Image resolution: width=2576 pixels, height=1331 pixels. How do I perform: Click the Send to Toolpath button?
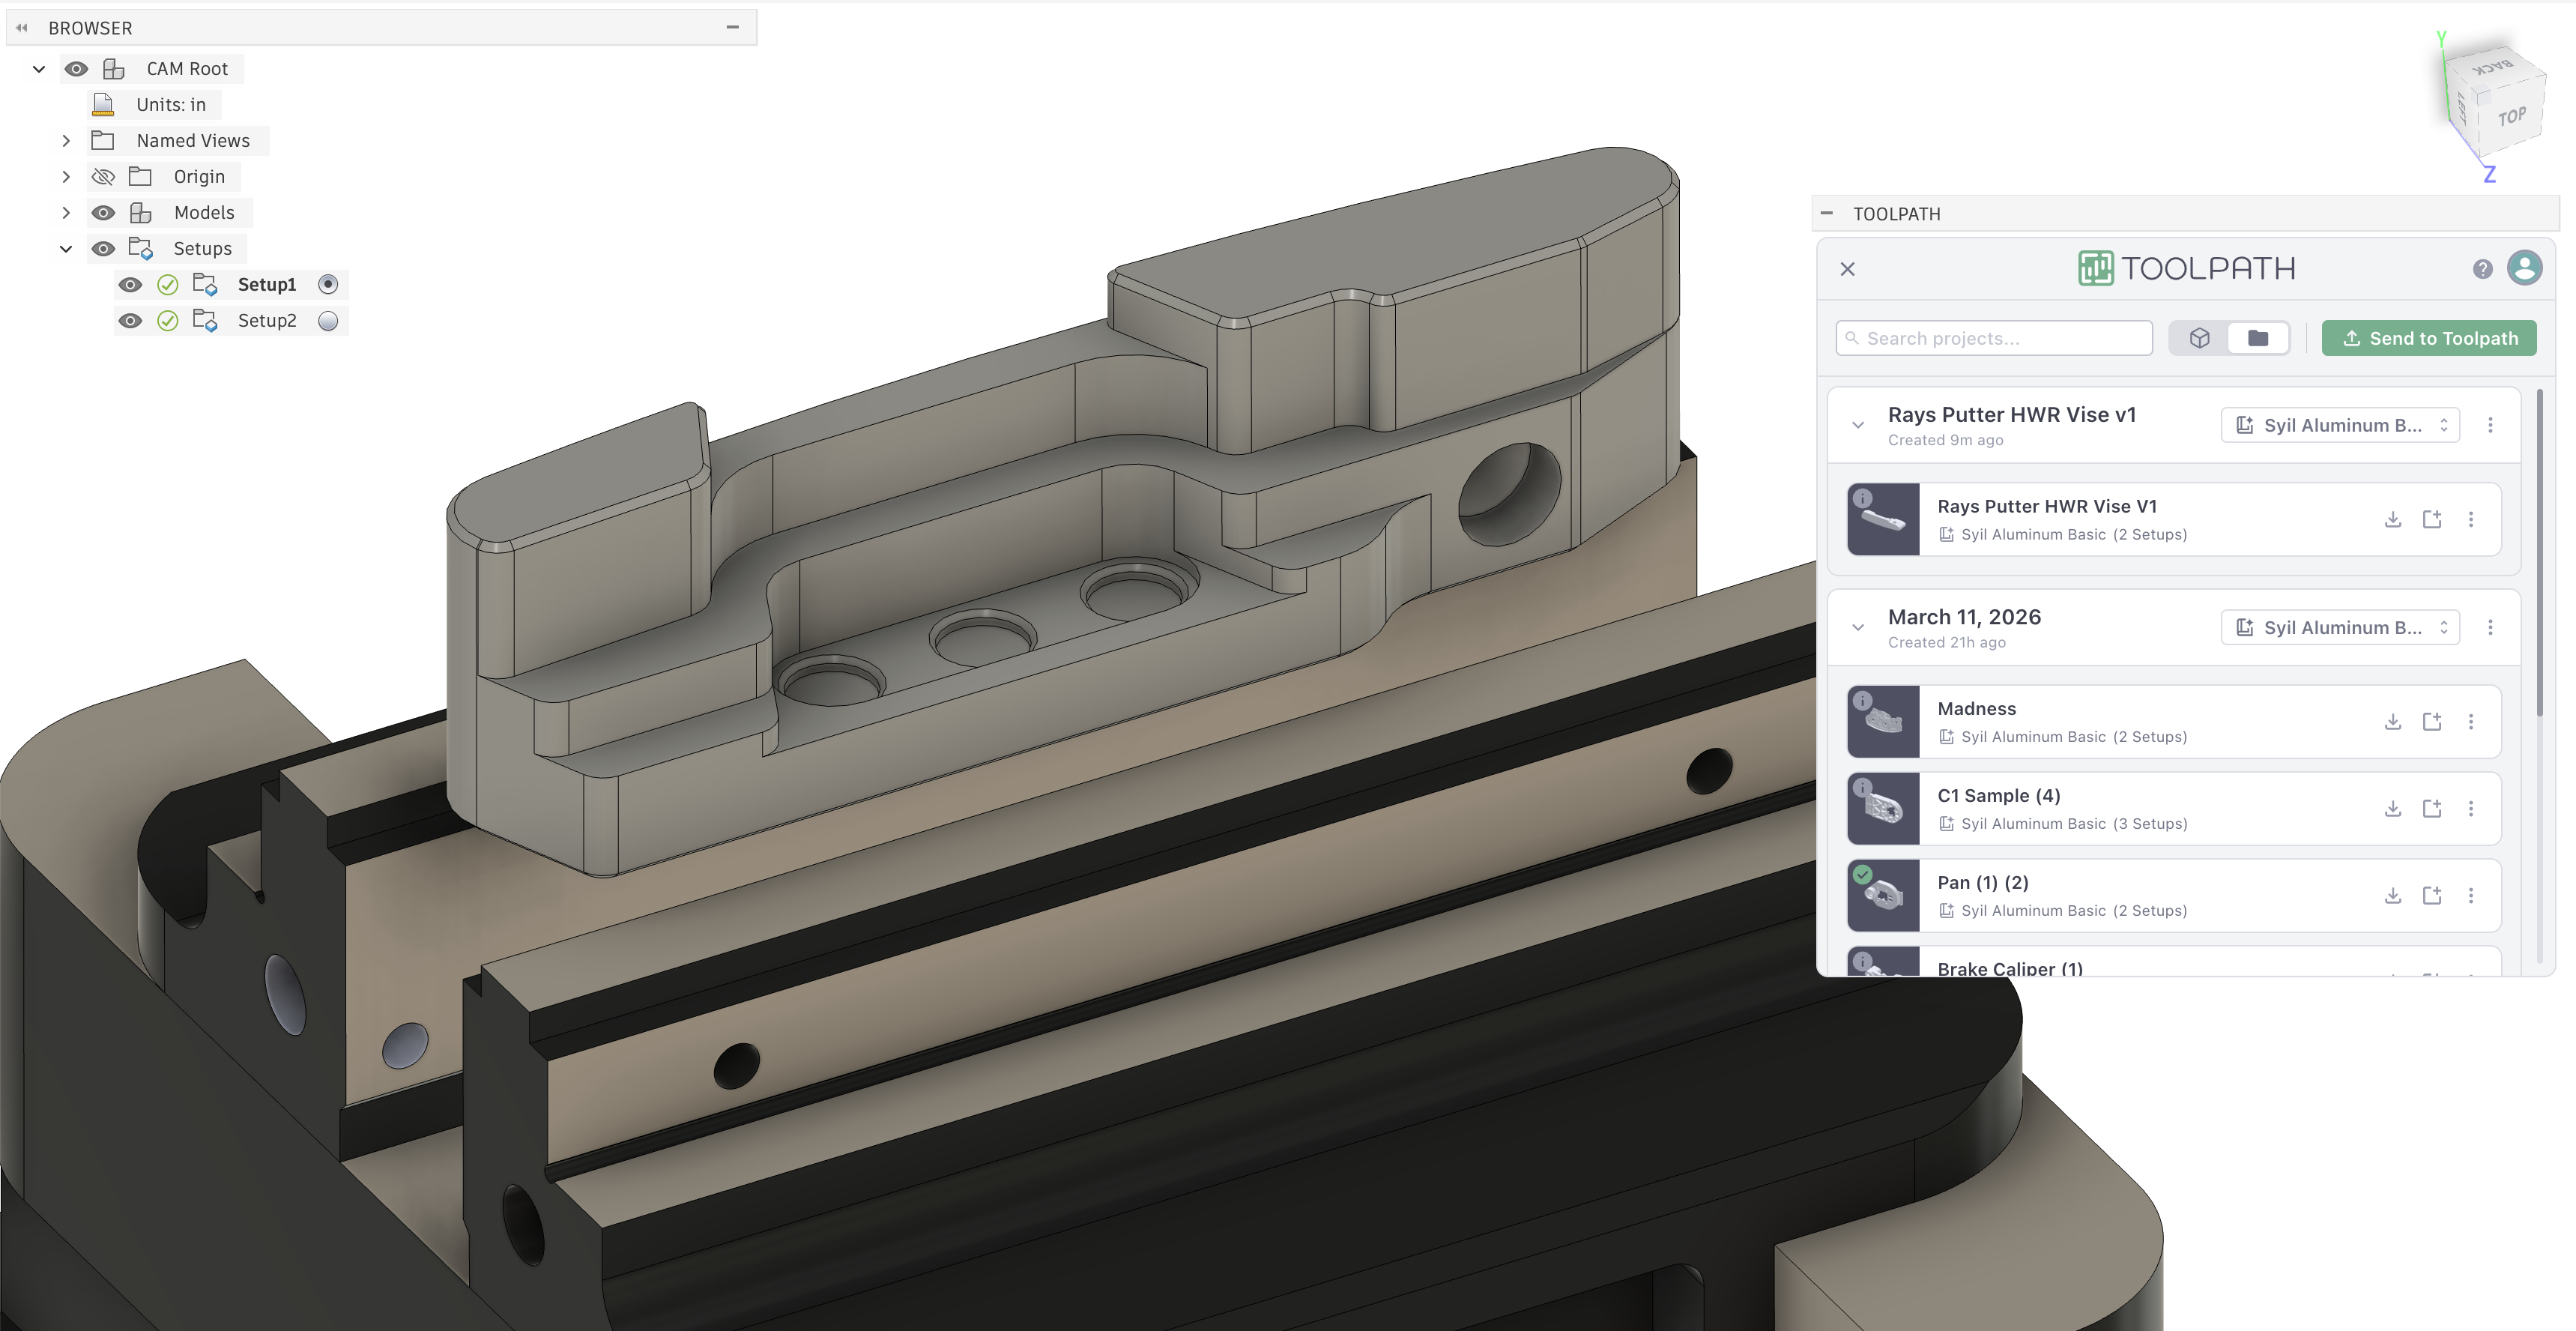pyautogui.click(x=2429, y=338)
